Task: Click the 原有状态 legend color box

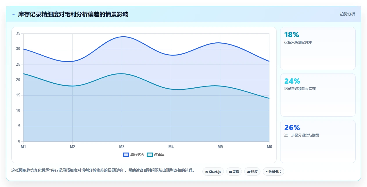Action: pos(126,154)
